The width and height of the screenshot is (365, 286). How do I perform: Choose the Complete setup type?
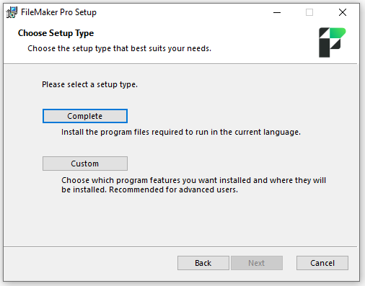click(x=85, y=116)
